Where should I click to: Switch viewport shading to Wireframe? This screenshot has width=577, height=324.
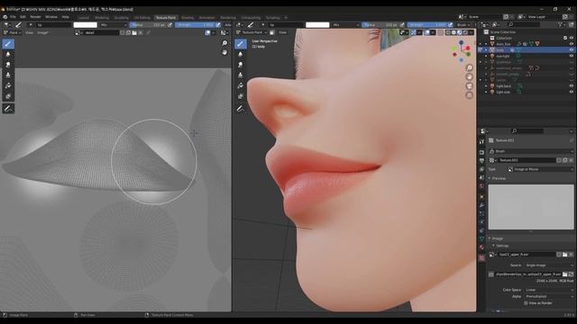tap(448, 32)
